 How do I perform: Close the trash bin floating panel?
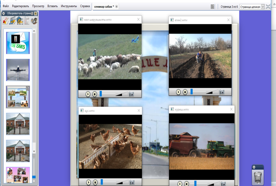point(254,167)
